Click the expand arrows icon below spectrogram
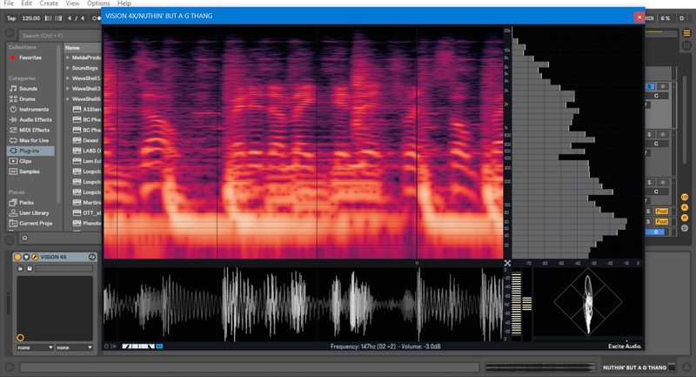The width and height of the screenshot is (696, 377). coord(508,263)
